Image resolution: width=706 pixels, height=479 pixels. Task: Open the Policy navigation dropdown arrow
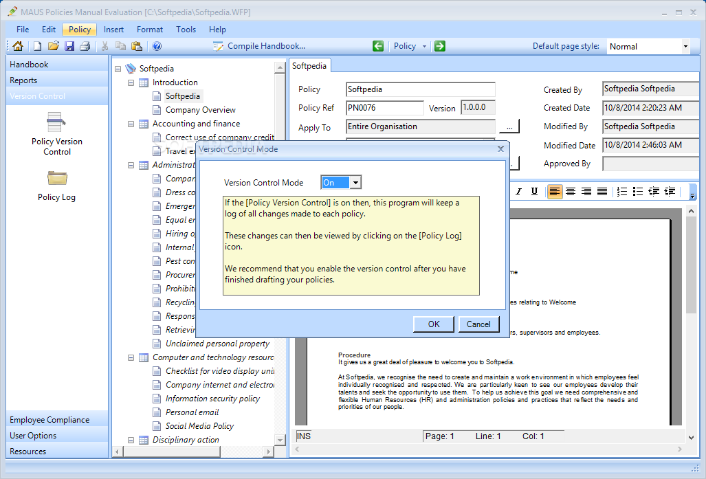424,46
